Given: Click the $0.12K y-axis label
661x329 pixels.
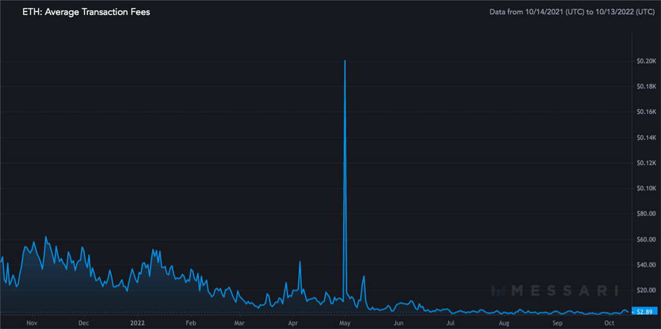Looking at the screenshot, I should [x=646, y=163].
